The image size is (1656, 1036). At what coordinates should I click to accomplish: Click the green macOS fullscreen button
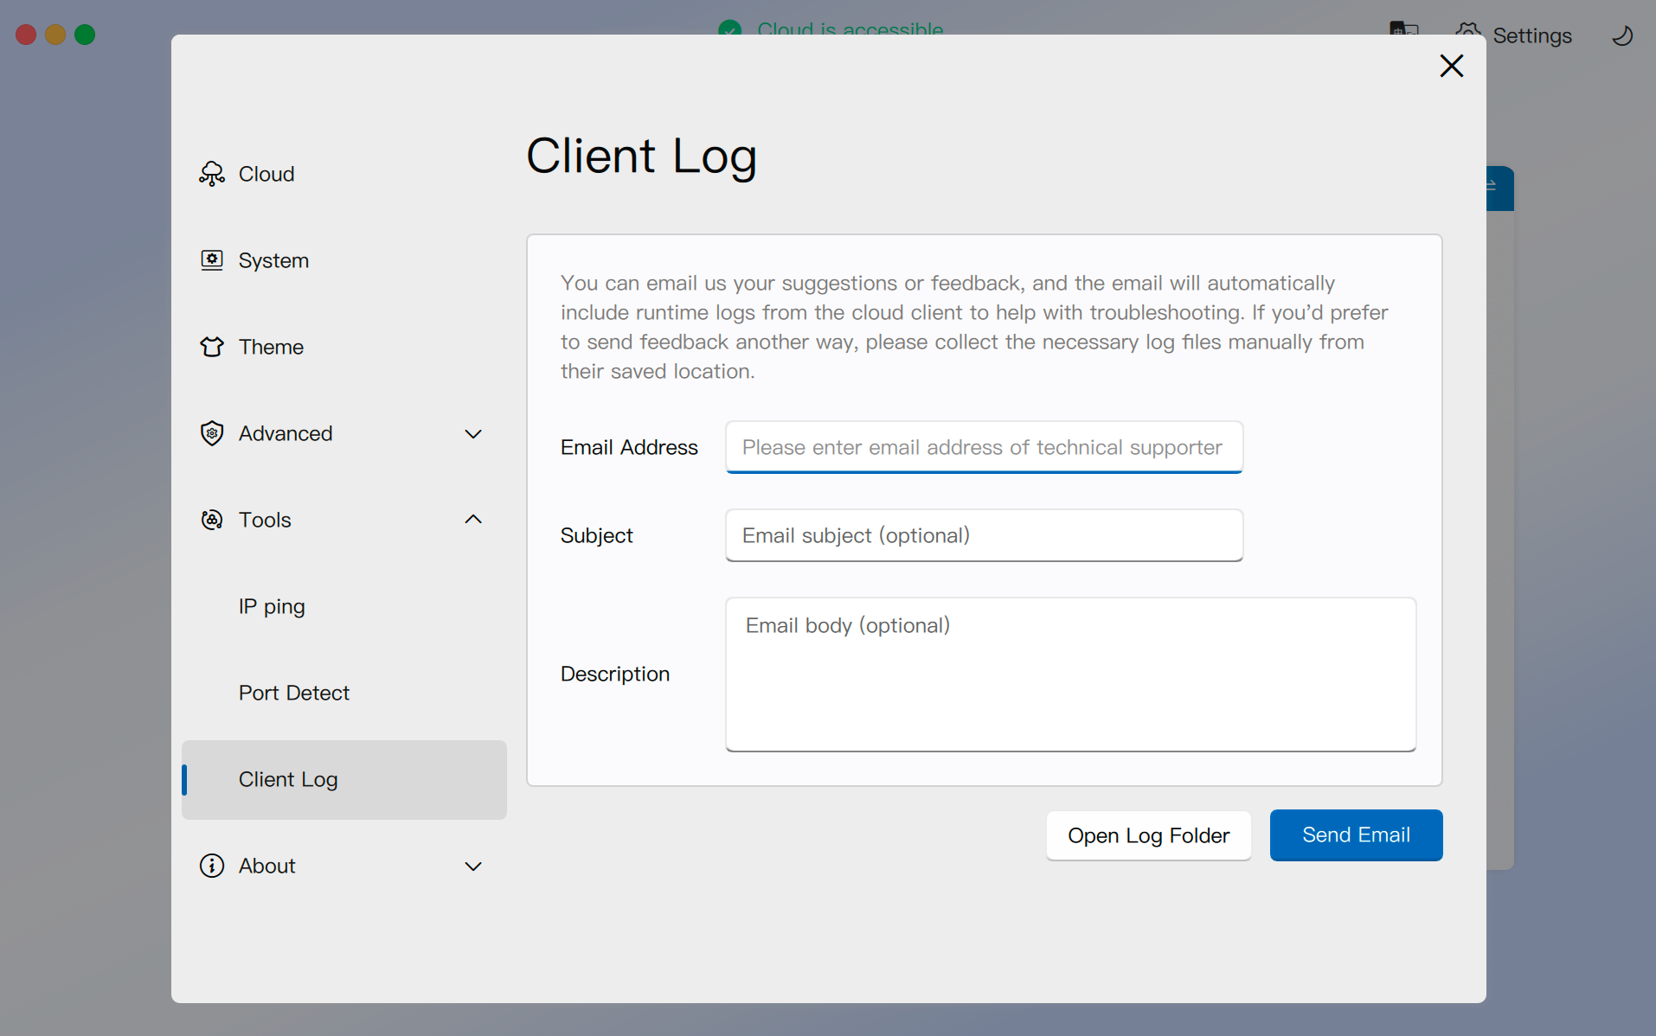(85, 35)
